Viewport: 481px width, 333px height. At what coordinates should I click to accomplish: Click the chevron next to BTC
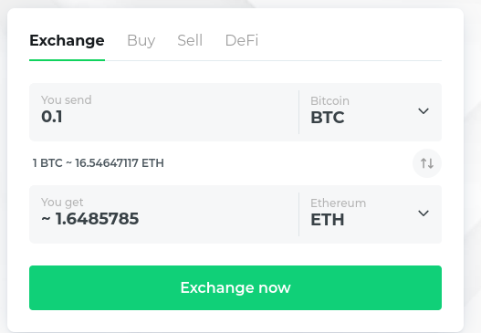[x=423, y=111]
